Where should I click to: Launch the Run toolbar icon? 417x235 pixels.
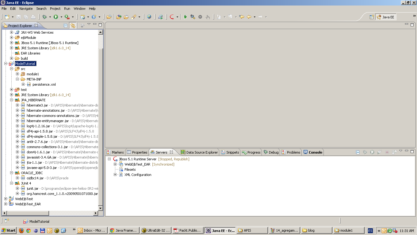pos(56,17)
